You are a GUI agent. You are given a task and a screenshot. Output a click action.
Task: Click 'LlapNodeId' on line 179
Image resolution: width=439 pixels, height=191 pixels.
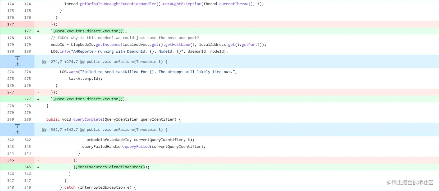[82, 45]
